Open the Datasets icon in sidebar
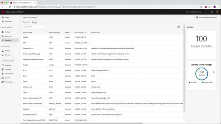 click(x=3, y=70)
